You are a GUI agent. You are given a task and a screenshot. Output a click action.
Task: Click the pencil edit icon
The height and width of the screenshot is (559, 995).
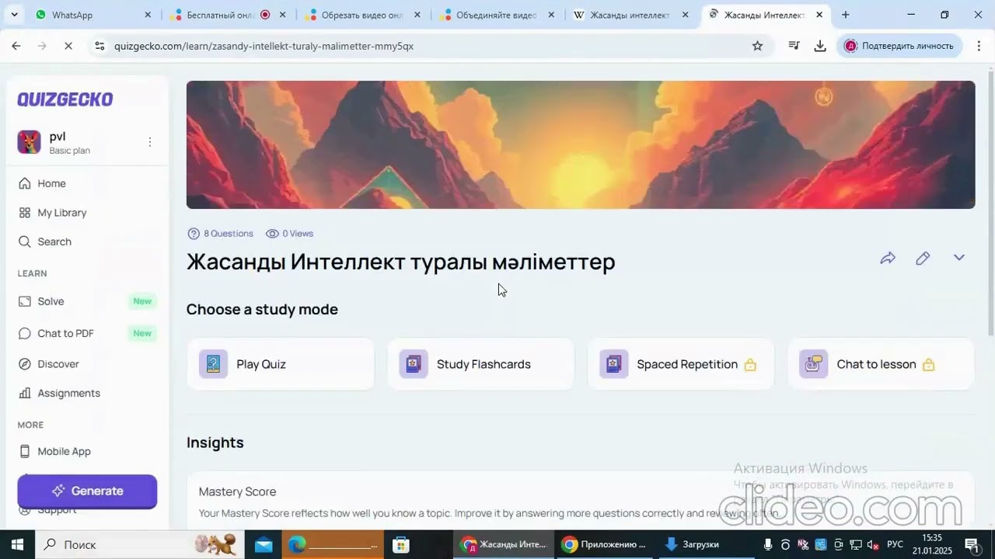pyautogui.click(x=923, y=259)
